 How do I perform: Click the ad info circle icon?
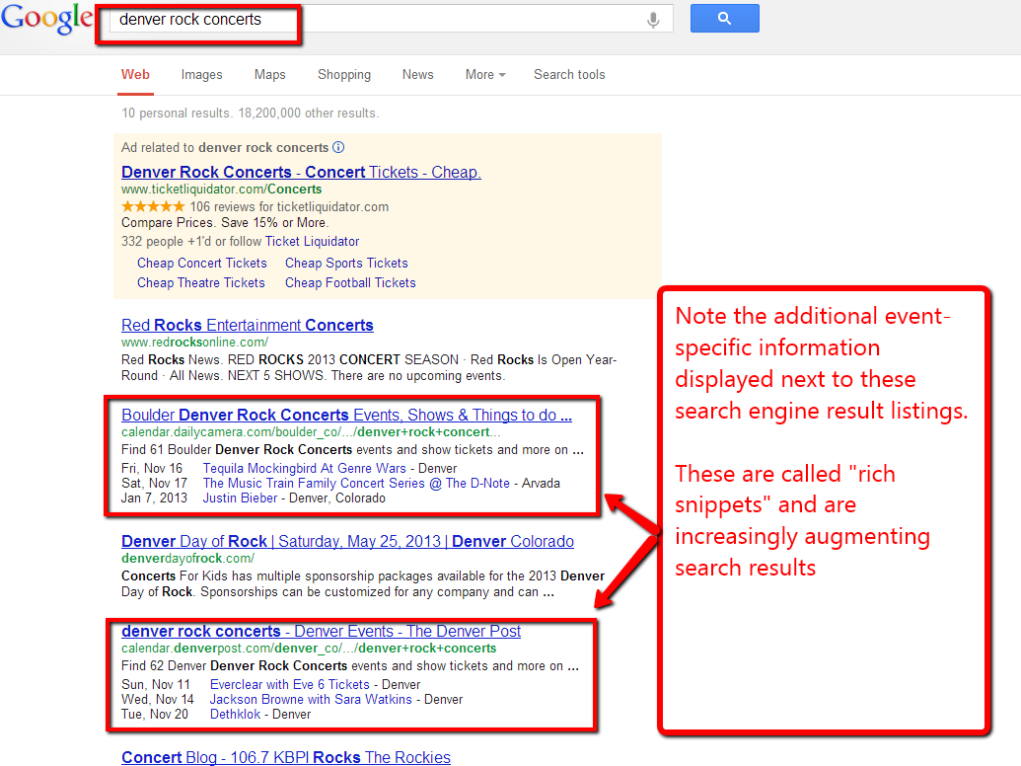click(338, 148)
